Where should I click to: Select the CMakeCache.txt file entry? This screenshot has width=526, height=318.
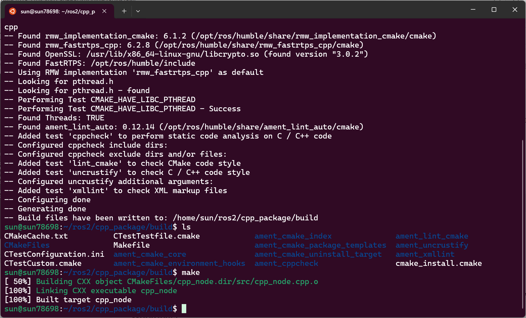[36, 236]
